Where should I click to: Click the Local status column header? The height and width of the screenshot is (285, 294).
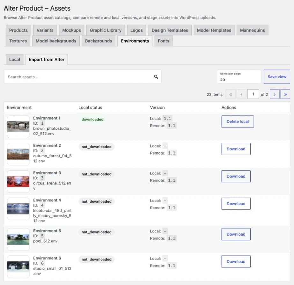coord(90,107)
